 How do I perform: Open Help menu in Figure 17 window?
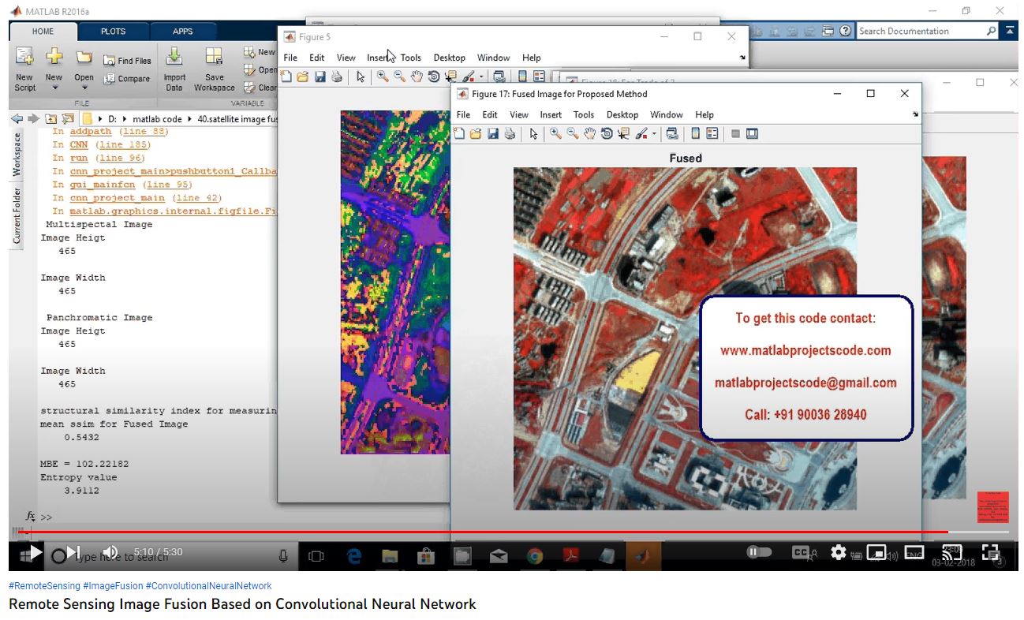coord(704,115)
